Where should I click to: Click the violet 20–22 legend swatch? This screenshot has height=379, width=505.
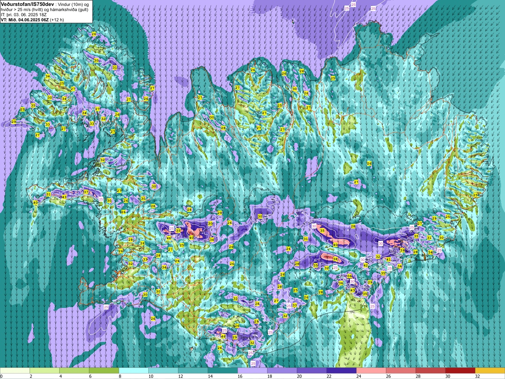click(x=312, y=371)
